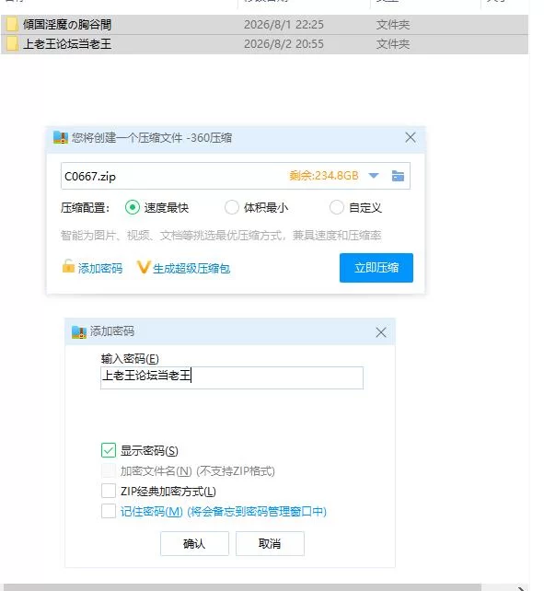Open the browse folder icon beside C0667.zip
The height and width of the screenshot is (591, 544).
pyautogui.click(x=398, y=176)
